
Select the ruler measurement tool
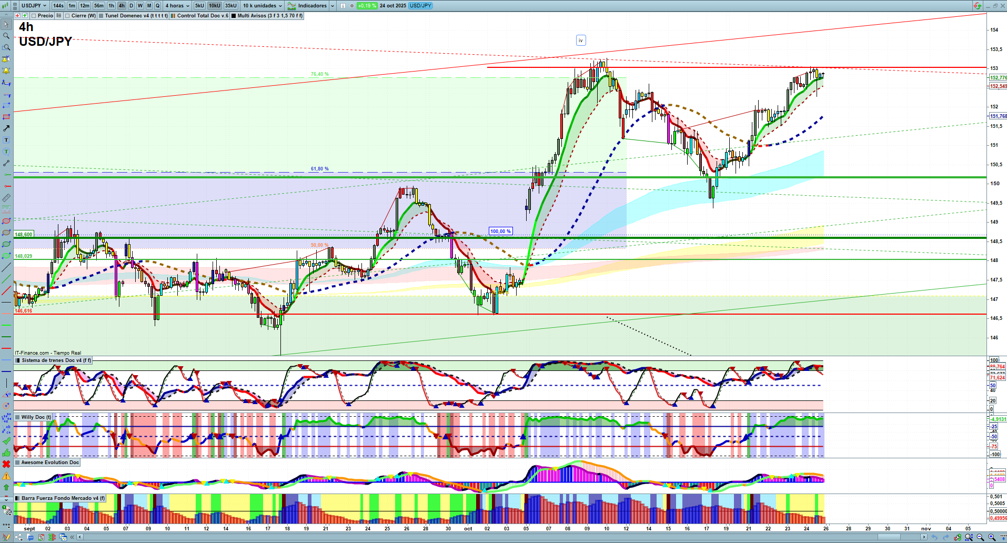6,198
